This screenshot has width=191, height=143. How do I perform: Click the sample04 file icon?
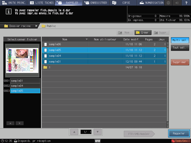point(45,56)
